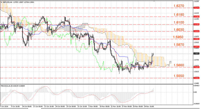Select the red 1.6100 tag on the price axis
This screenshot has height=109, width=201.
196,24
